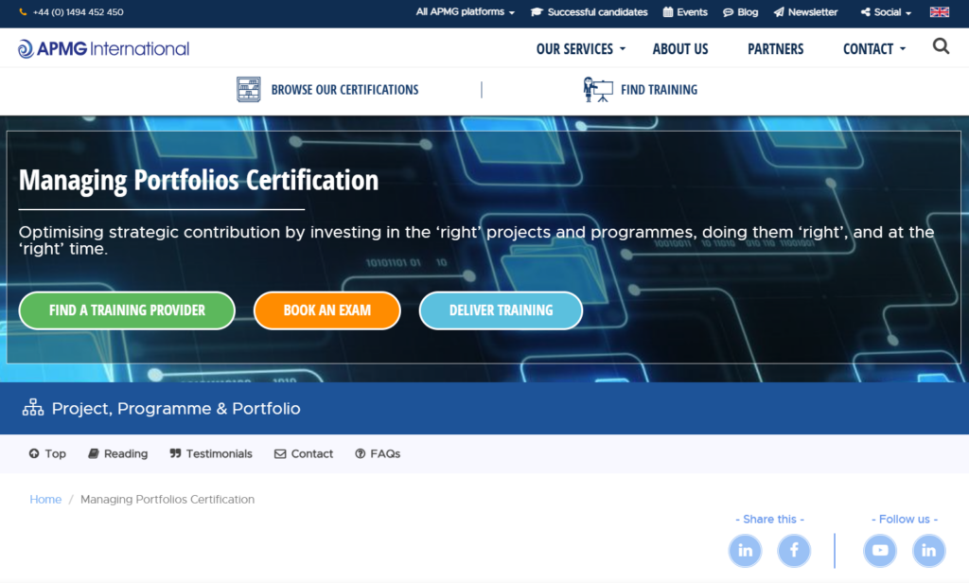The image size is (969, 583).
Task: Click the Events calendar icon
Action: 668,12
